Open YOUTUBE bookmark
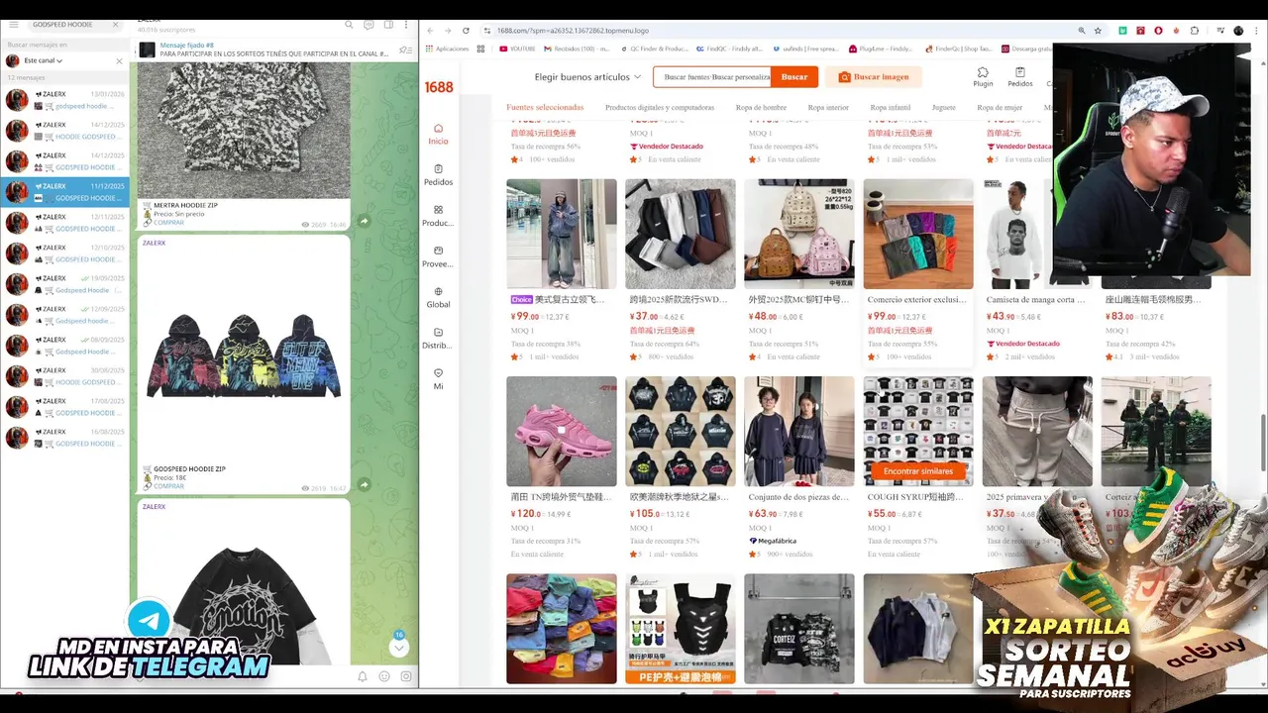 pos(517,49)
